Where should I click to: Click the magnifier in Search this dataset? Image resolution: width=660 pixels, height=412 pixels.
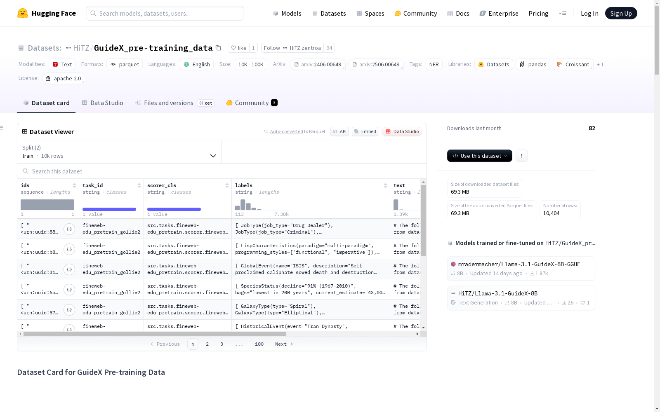pyautogui.click(x=26, y=171)
